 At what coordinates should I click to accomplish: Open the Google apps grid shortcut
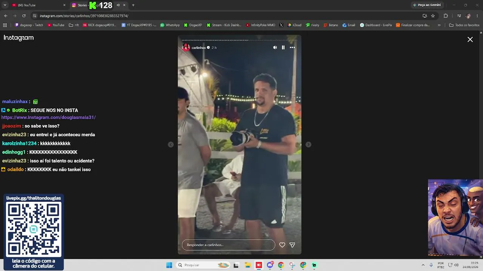point(5,25)
